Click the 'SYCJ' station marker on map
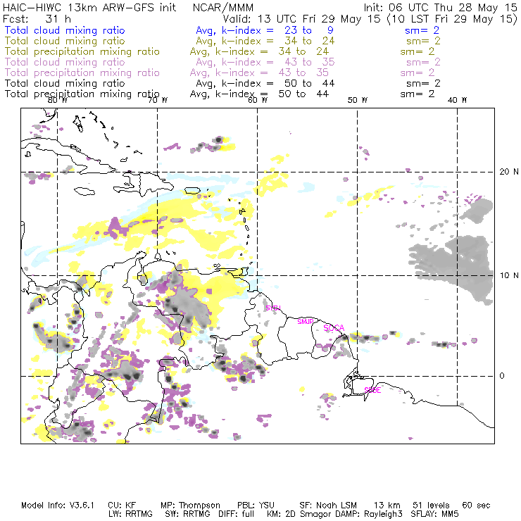Viewport: 521px width, 521px height. pos(273,308)
